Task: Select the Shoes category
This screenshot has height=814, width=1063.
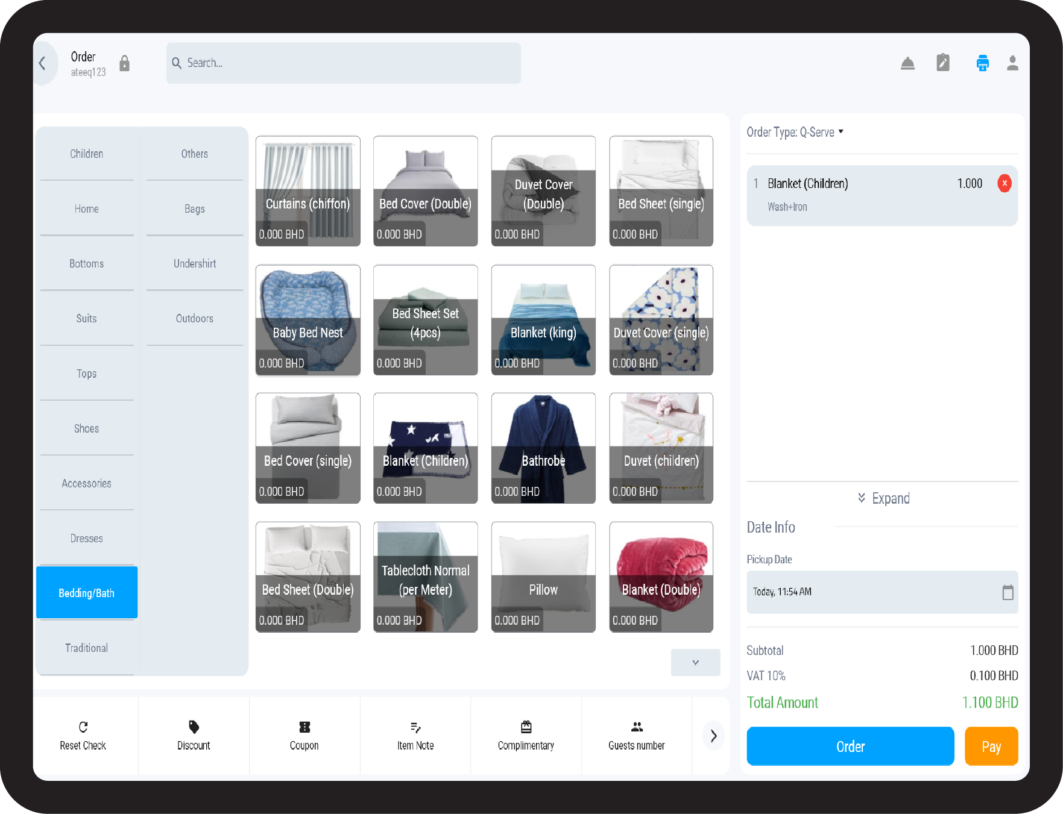Action: pos(87,428)
